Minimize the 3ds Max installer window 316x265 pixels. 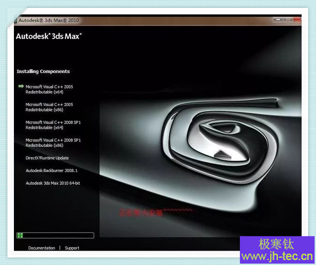point(278,20)
